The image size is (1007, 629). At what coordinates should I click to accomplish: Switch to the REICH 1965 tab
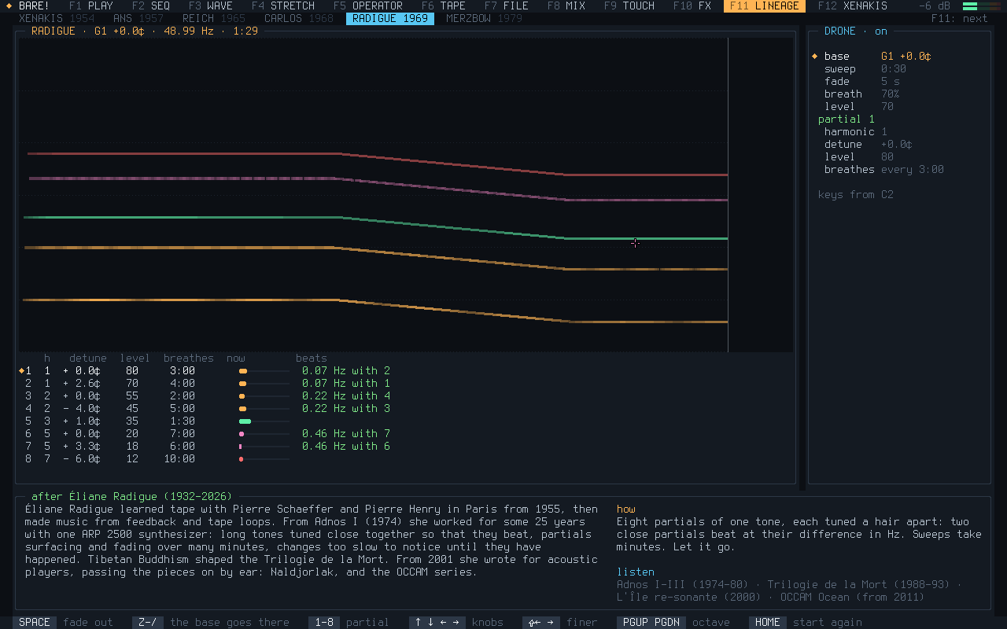(x=214, y=18)
